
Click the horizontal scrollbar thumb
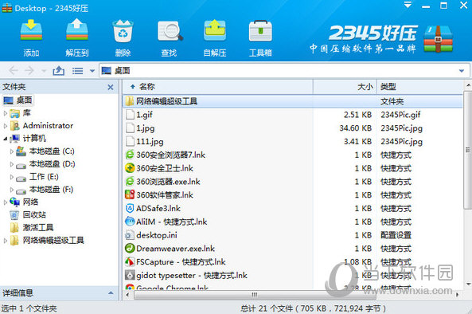point(255,295)
